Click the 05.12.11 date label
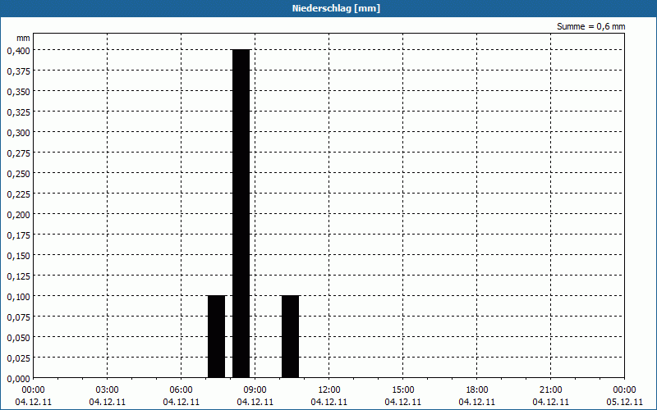The height and width of the screenshot is (410, 657). tap(624, 402)
